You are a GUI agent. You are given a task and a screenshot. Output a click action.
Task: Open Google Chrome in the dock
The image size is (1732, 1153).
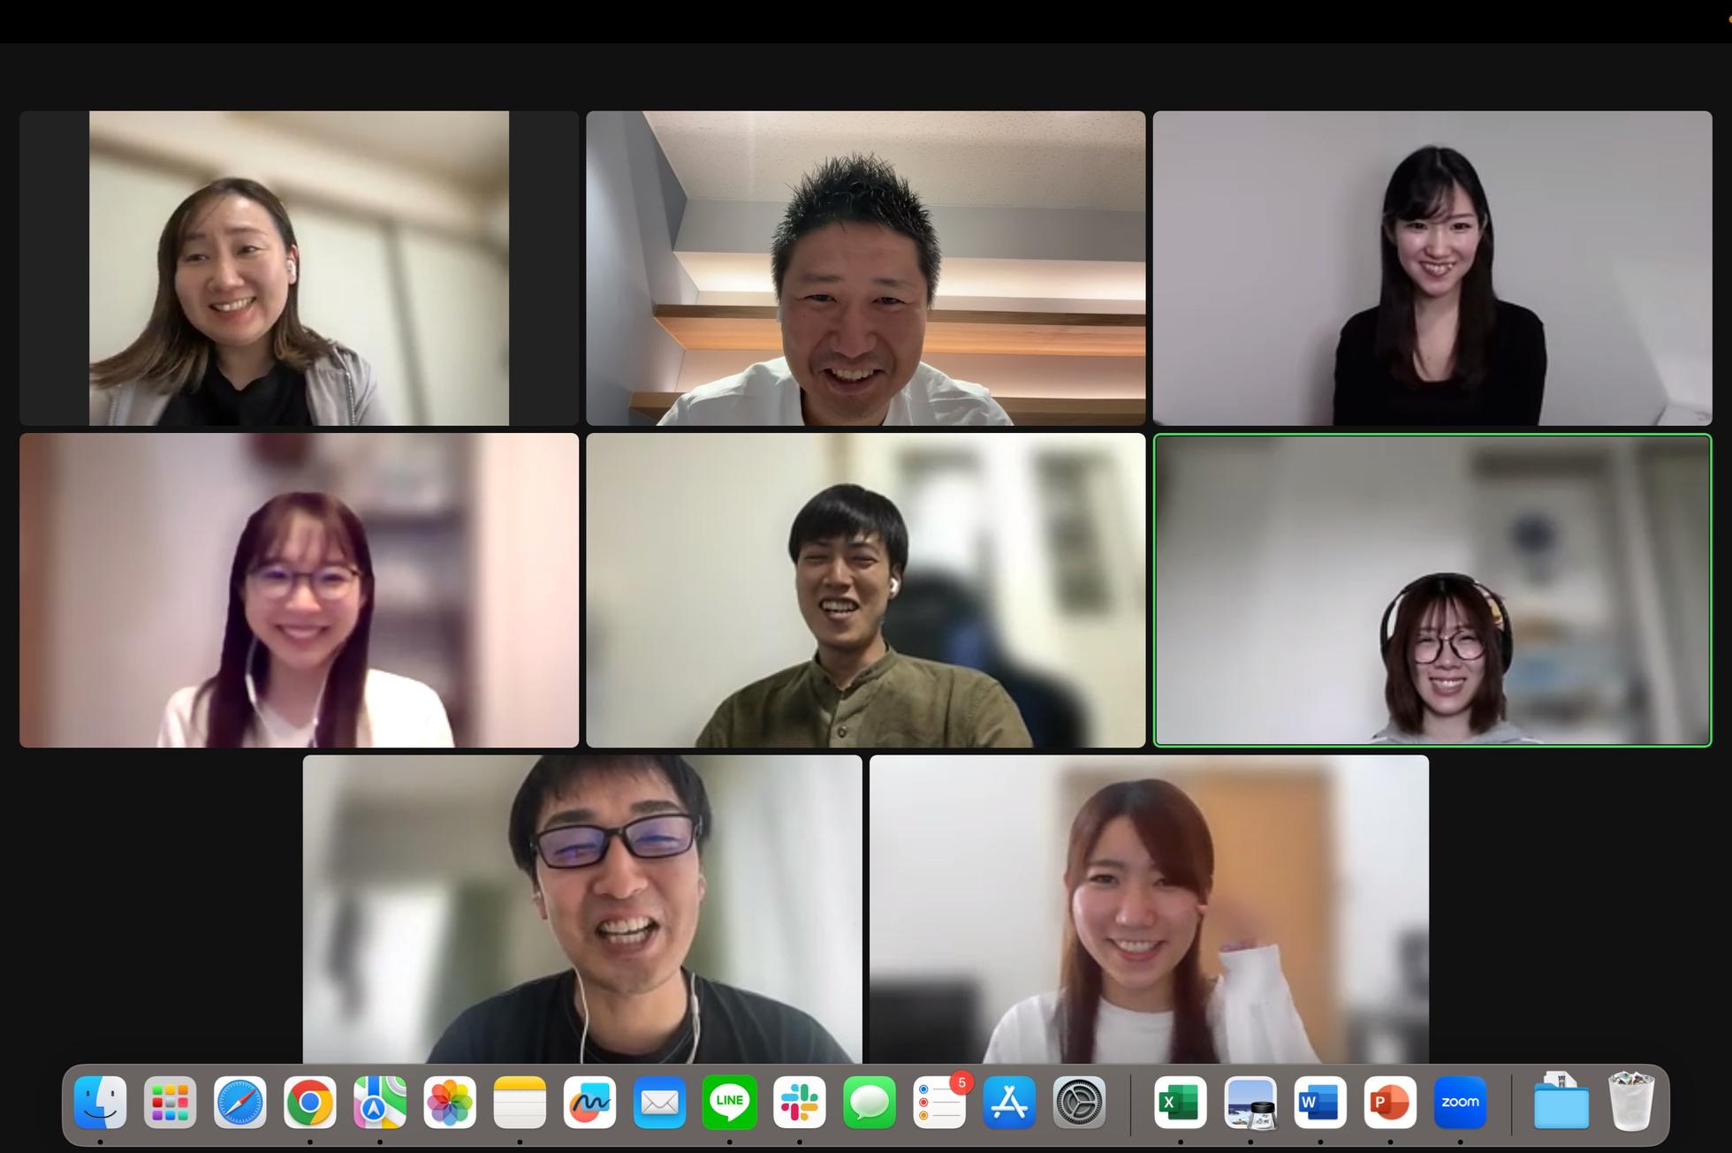click(309, 1102)
